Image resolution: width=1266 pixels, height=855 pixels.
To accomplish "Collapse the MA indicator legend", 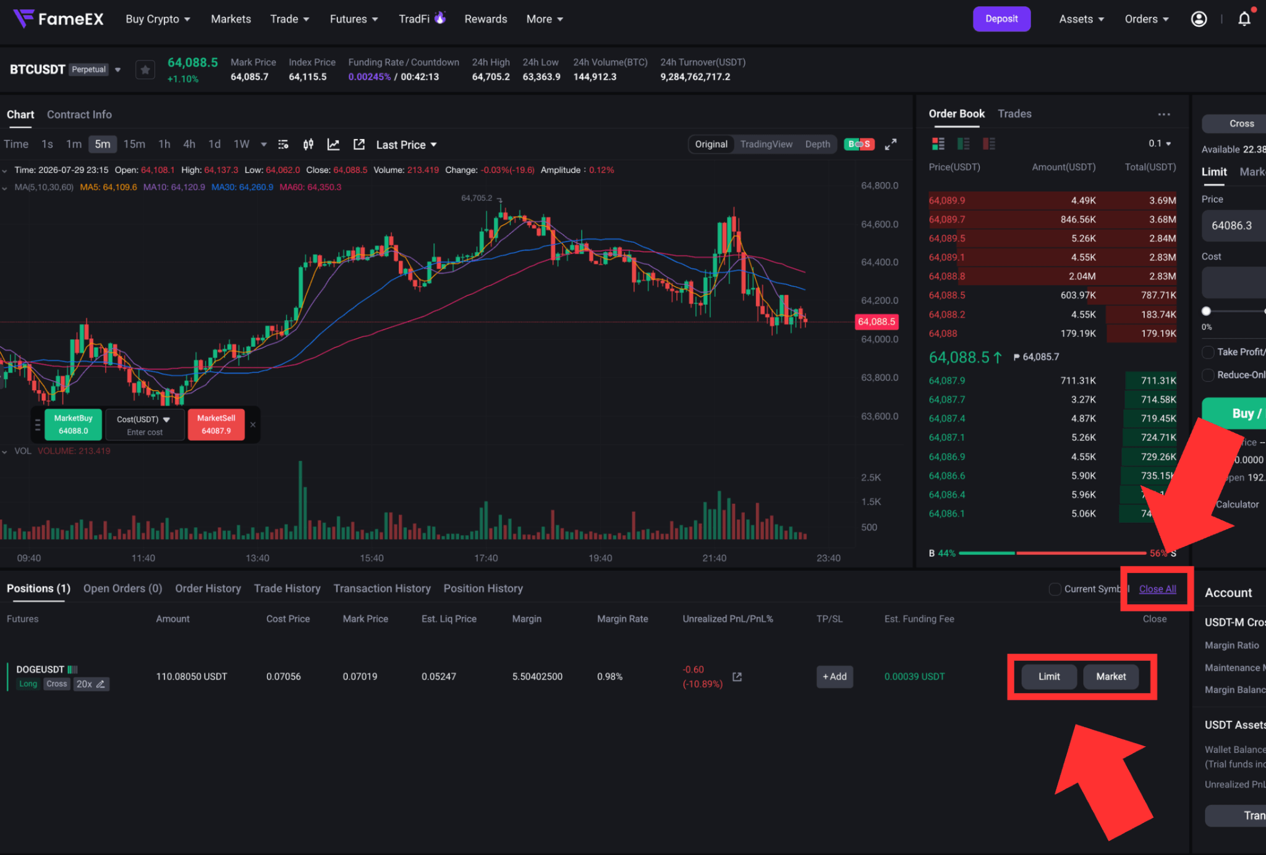I will pyautogui.click(x=5, y=187).
